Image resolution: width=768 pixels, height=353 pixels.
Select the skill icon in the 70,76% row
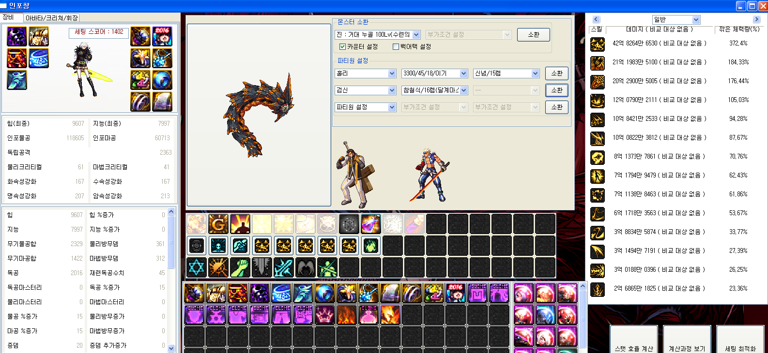point(598,158)
